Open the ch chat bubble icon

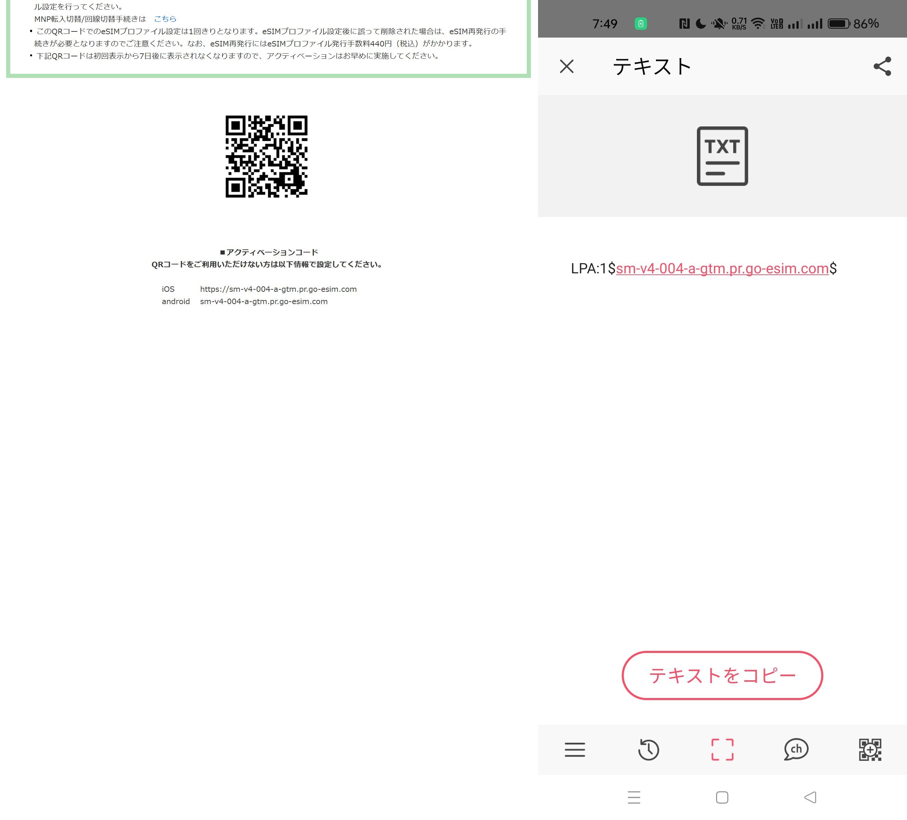pyautogui.click(x=796, y=749)
